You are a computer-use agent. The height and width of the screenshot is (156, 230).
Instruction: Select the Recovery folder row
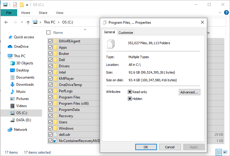[x=74, y=116]
